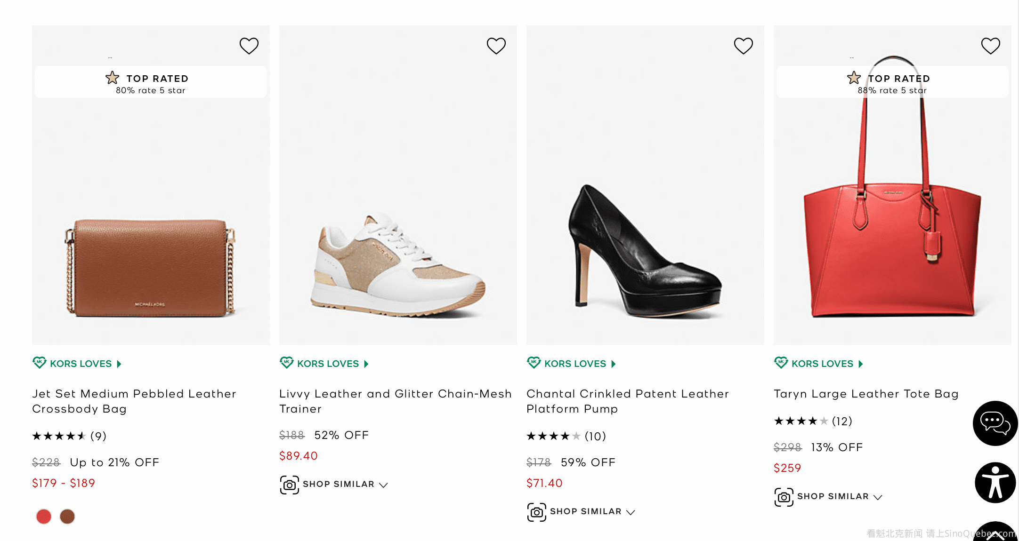Expand Shop Similar for Taryn Tote

[839, 497]
